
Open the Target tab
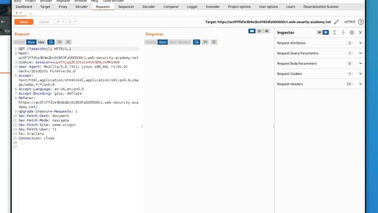[x=45, y=7]
